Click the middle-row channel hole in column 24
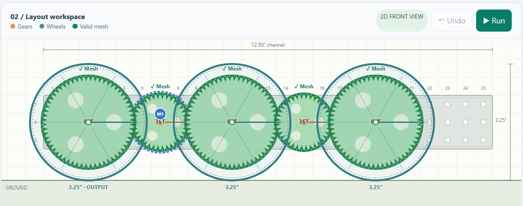Image resolution: width=523 pixels, height=206 pixels. point(465,122)
